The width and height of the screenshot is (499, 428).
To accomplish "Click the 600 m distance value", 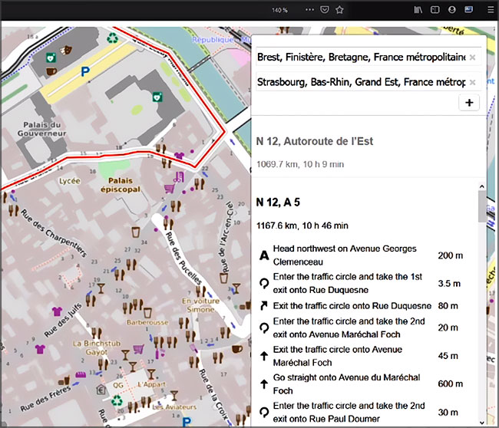I will (x=451, y=384).
